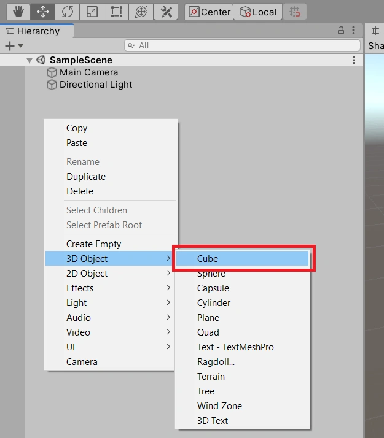Toggle pivot mode Center button
The width and height of the screenshot is (384, 438).
coord(209,12)
